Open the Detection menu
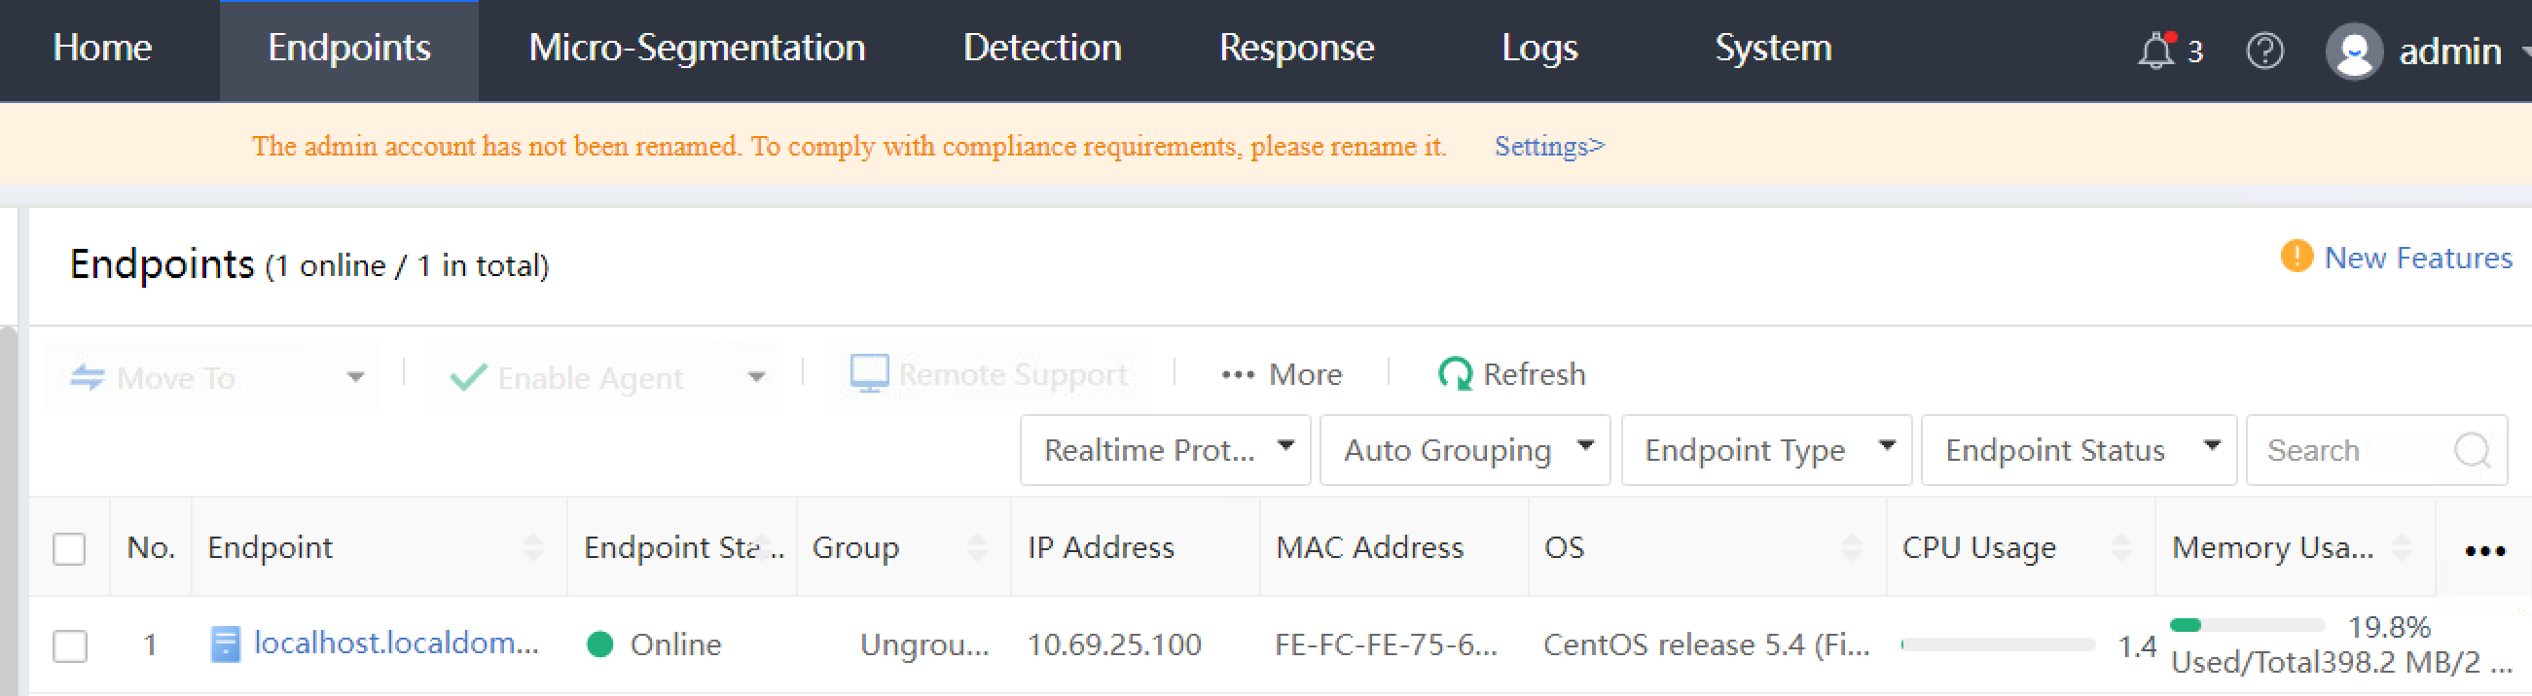Viewport: 2532px width, 696px height. coord(1041,48)
